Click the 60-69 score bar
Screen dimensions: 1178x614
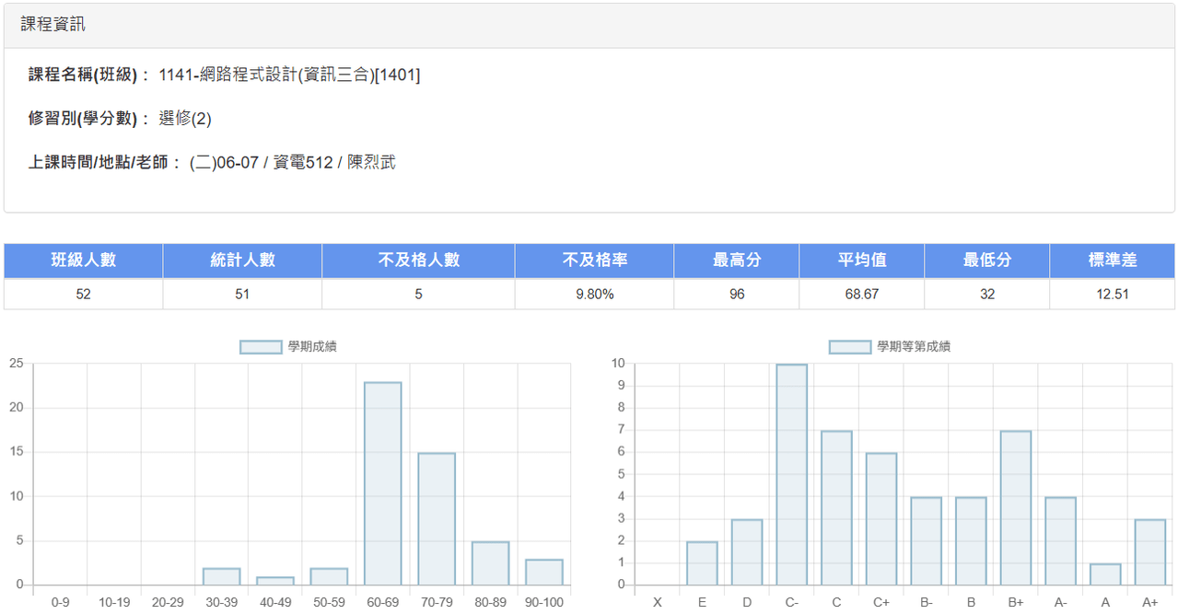point(382,483)
